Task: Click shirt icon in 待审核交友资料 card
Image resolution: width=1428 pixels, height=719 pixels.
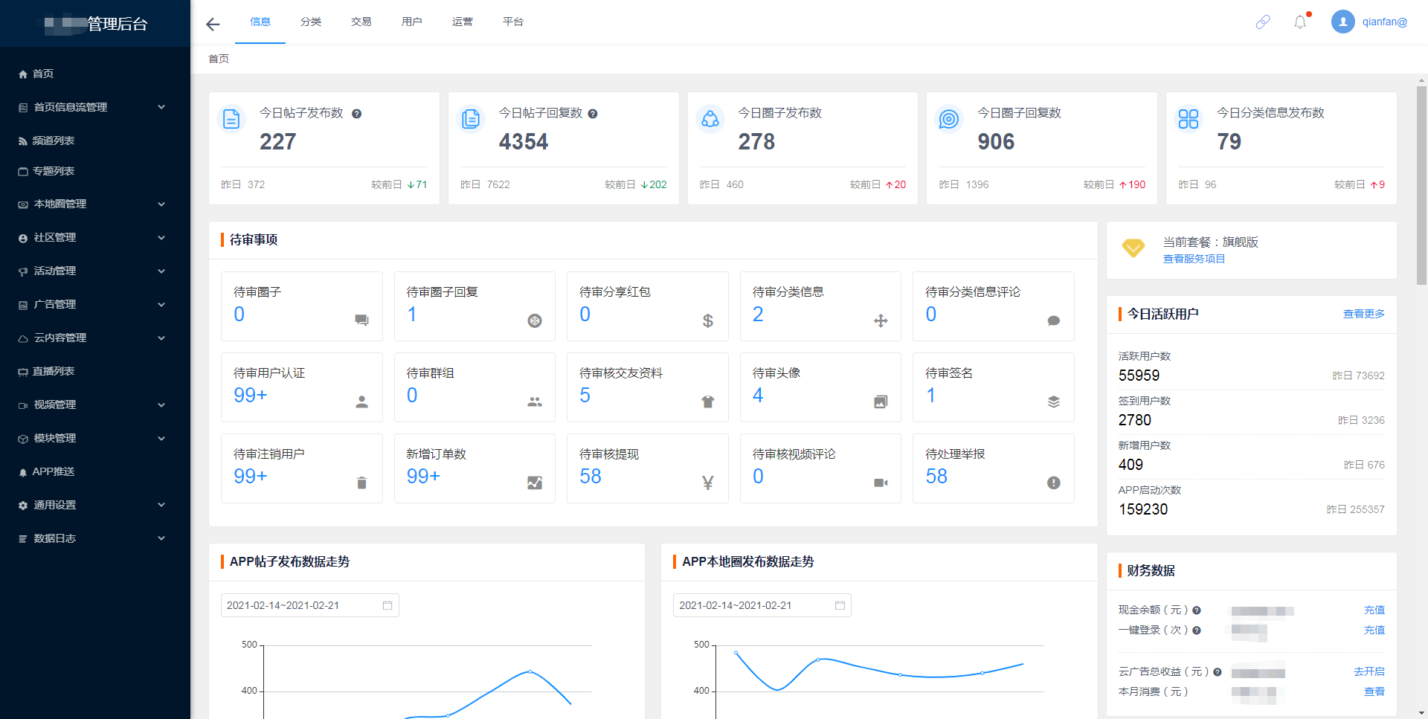Action: [x=708, y=402]
